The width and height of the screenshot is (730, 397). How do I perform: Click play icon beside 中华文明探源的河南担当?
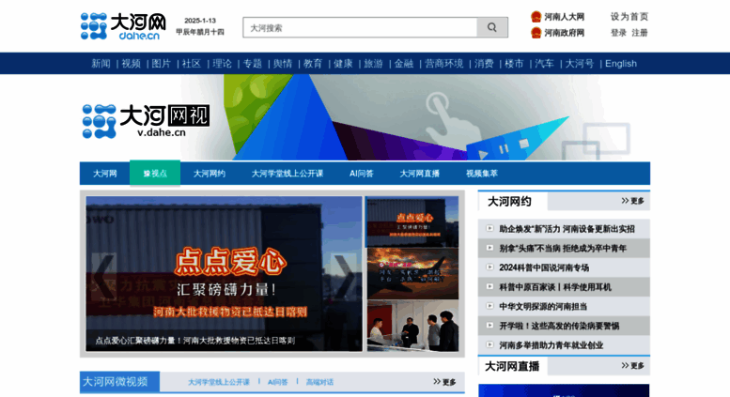(489, 306)
